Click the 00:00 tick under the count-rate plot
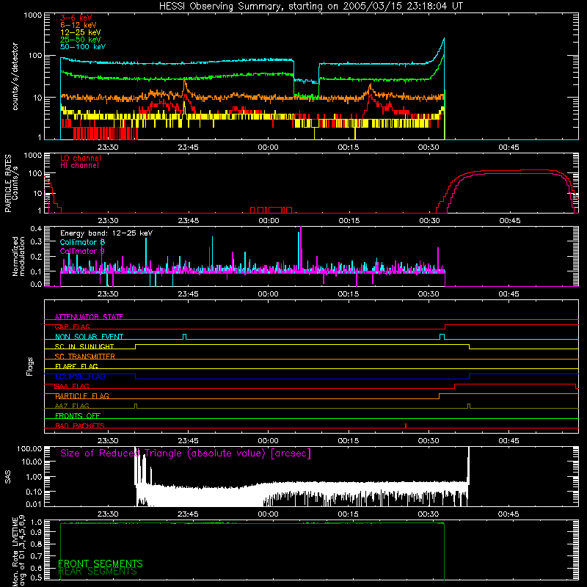This screenshot has height=587, width=587. (268, 147)
